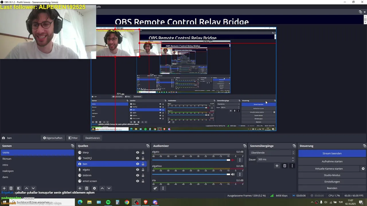Open elgato channel three-dot options
Screen dimensions: 367x206
(x=240, y=160)
